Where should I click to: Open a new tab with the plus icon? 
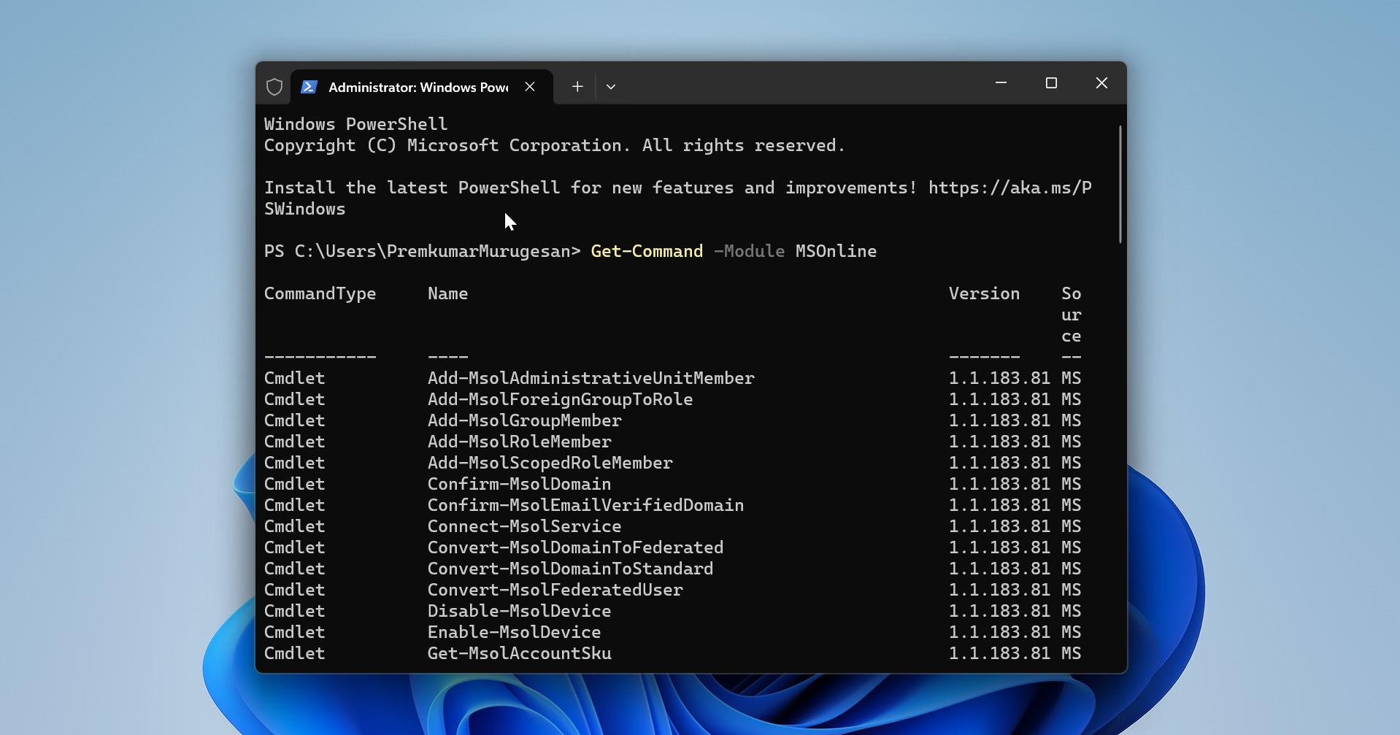click(577, 86)
